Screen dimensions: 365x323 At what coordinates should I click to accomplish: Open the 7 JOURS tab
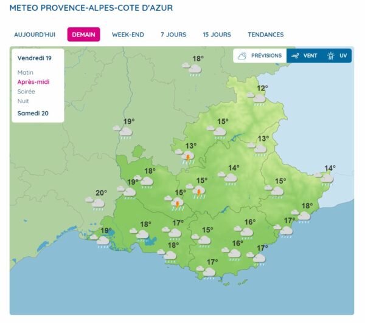click(x=173, y=35)
